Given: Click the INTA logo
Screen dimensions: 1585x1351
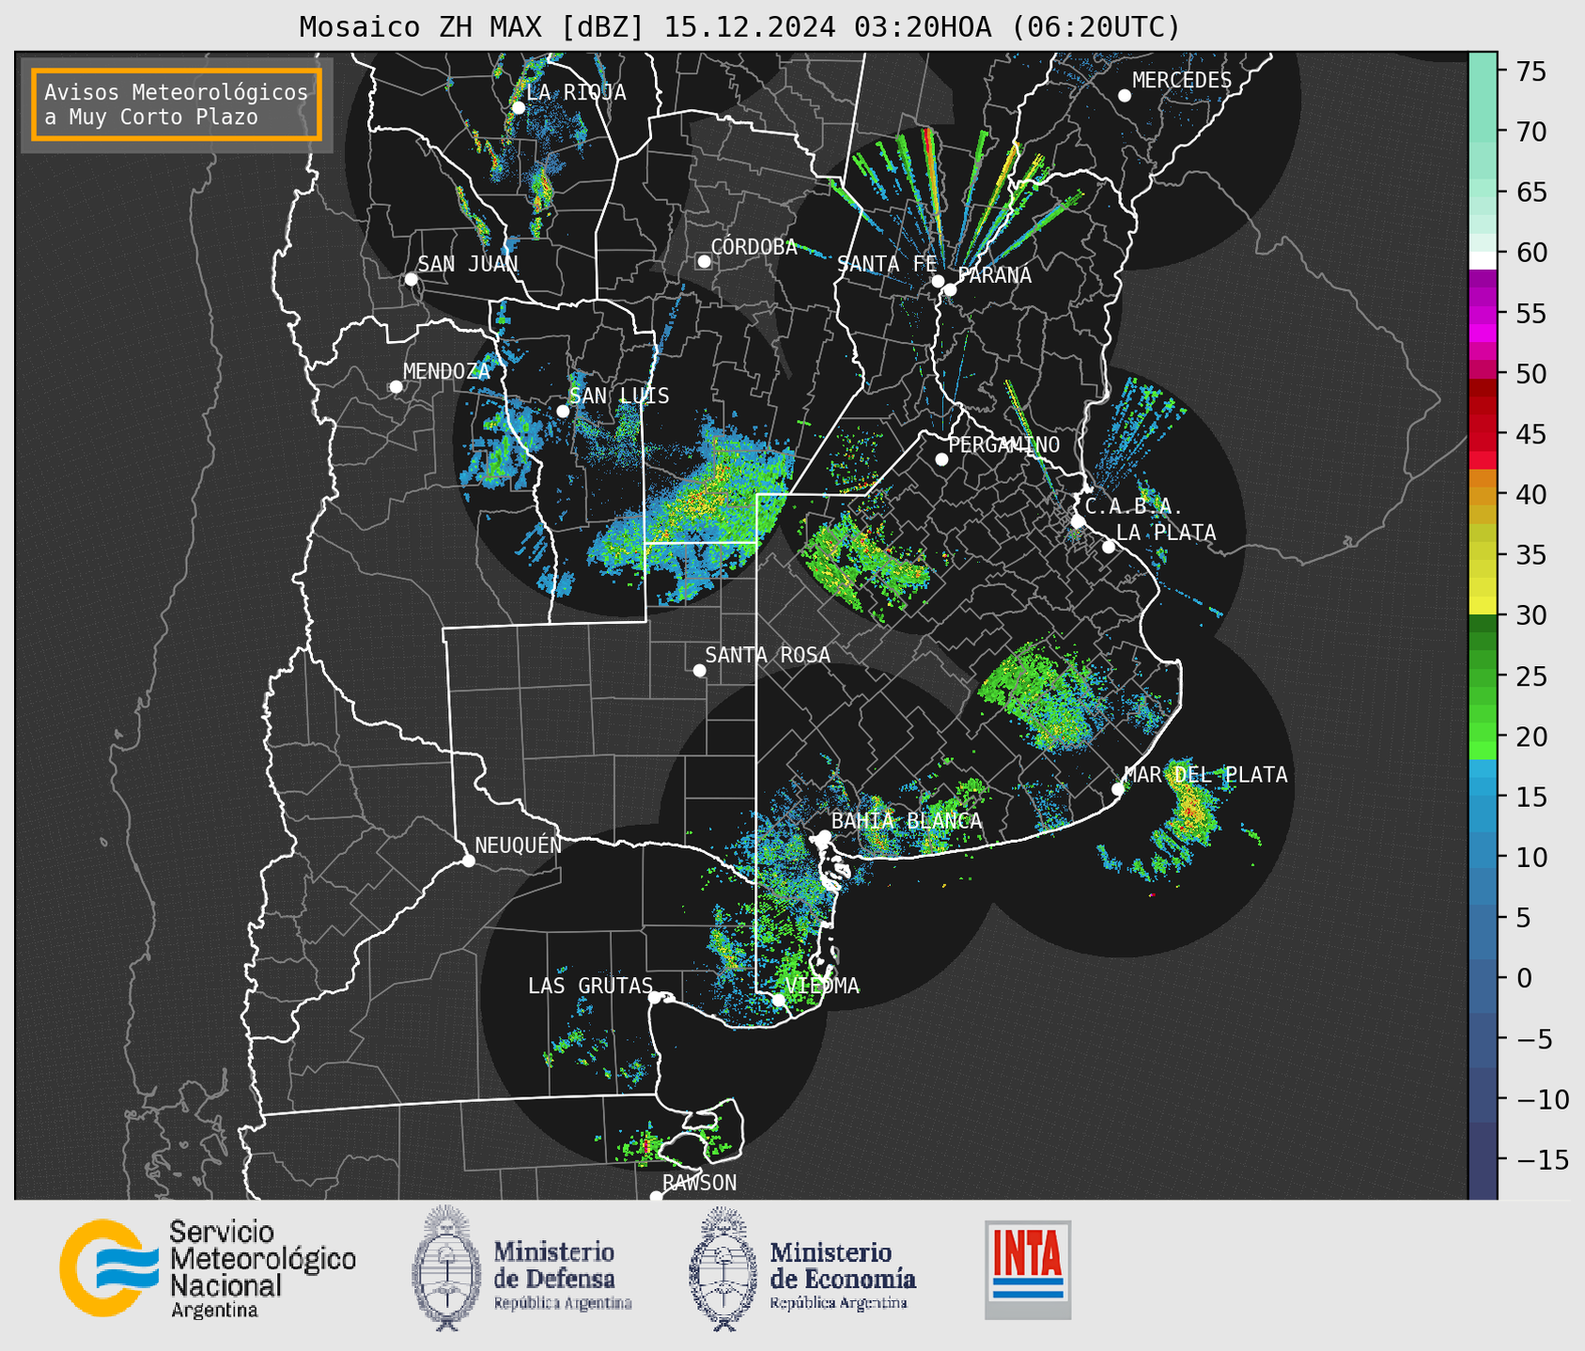Looking at the screenshot, I should pyautogui.click(x=1028, y=1269).
